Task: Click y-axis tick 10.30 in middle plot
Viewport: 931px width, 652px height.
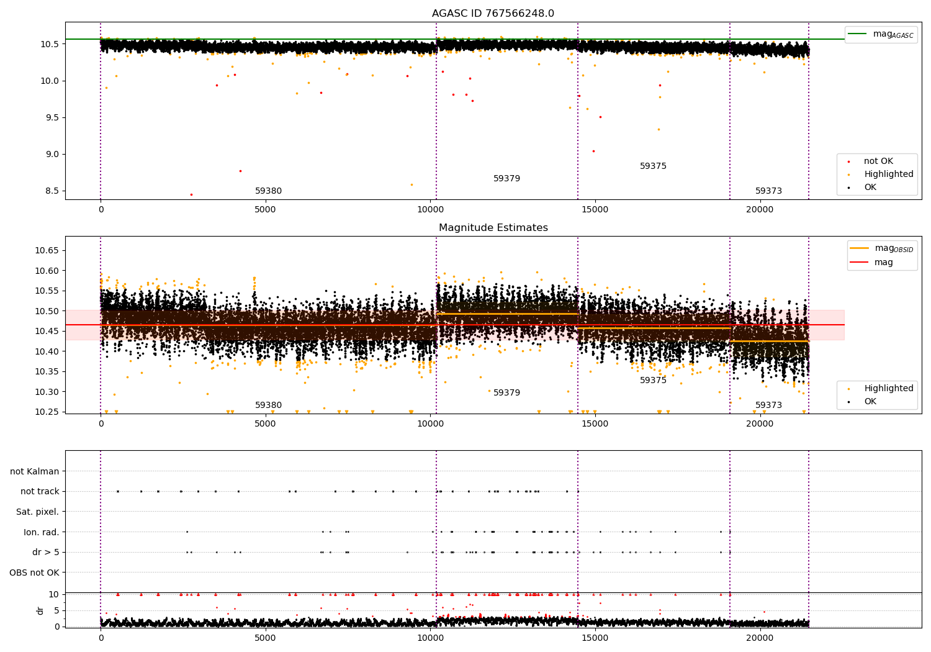Action: [47, 392]
